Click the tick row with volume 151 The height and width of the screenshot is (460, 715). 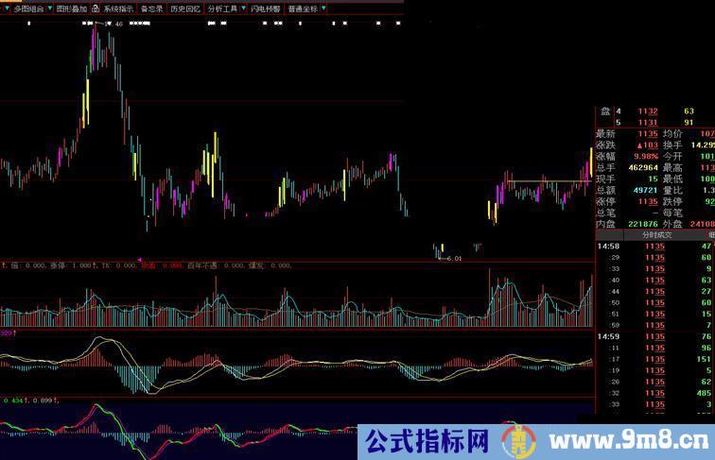coord(655,359)
